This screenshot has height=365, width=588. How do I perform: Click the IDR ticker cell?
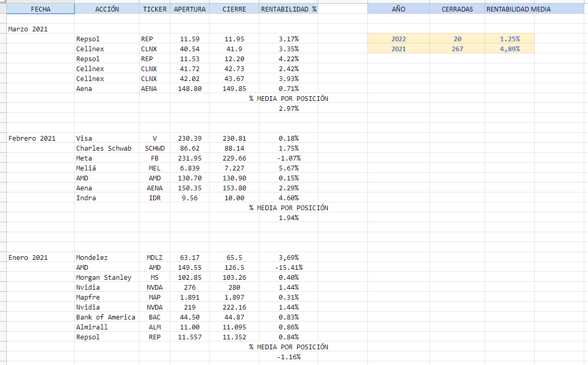[x=155, y=198]
